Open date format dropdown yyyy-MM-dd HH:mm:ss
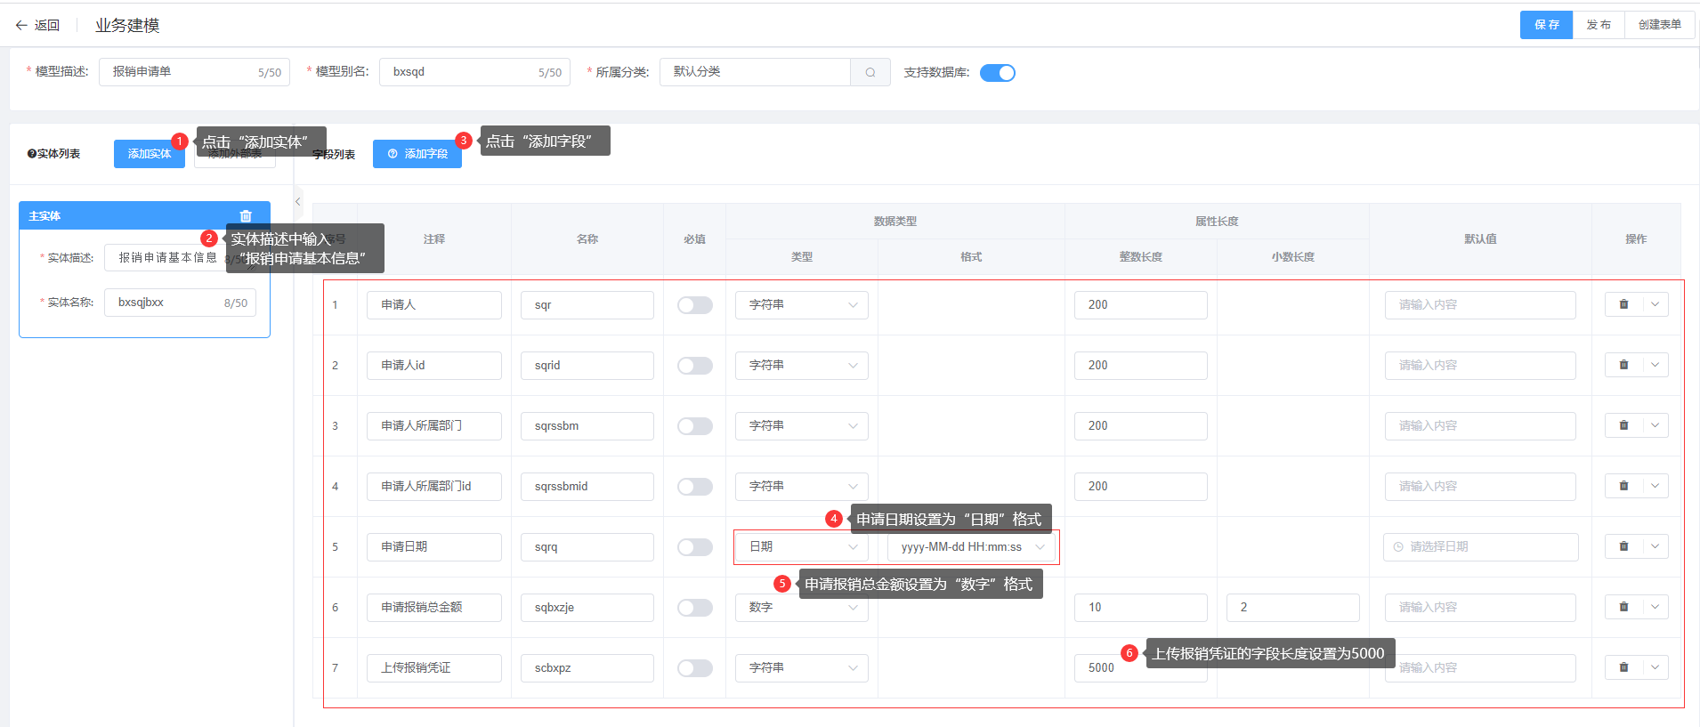The height and width of the screenshot is (727, 1700). (x=971, y=547)
